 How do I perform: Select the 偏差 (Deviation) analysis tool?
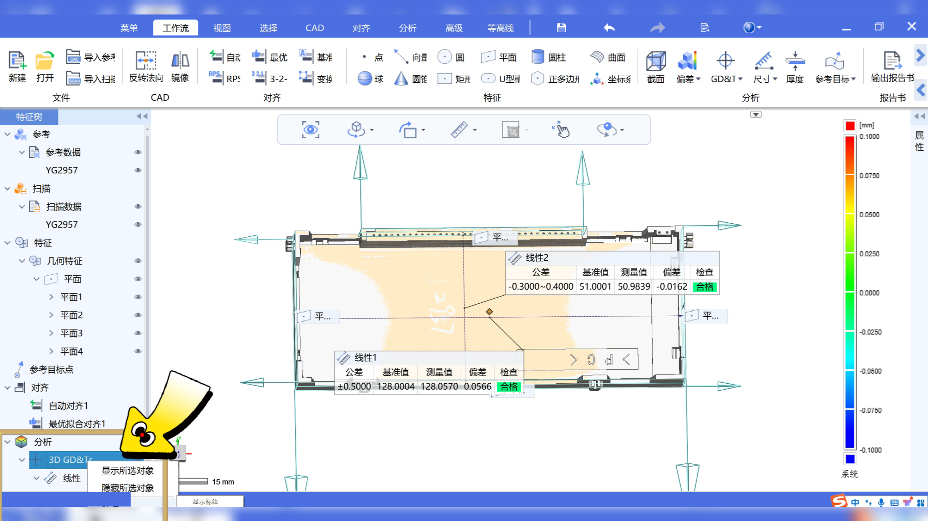click(x=687, y=66)
